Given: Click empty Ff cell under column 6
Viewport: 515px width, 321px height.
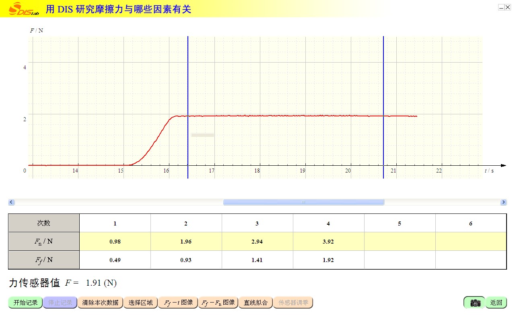Looking at the screenshot, I should [x=470, y=260].
